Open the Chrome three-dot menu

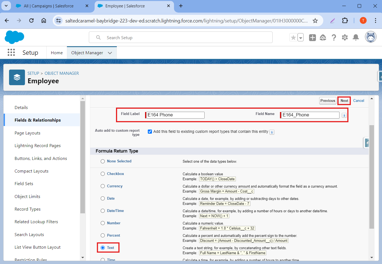click(x=375, y=21)
